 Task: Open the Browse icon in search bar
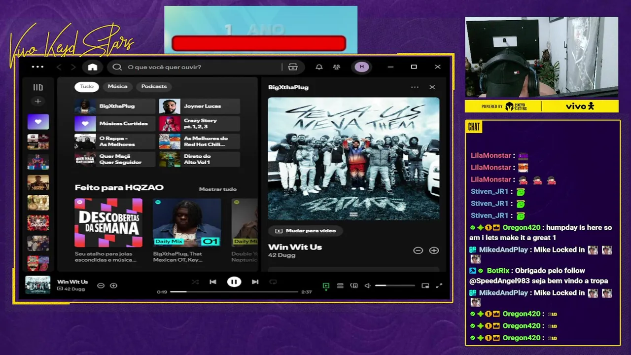tap(293, 67)
